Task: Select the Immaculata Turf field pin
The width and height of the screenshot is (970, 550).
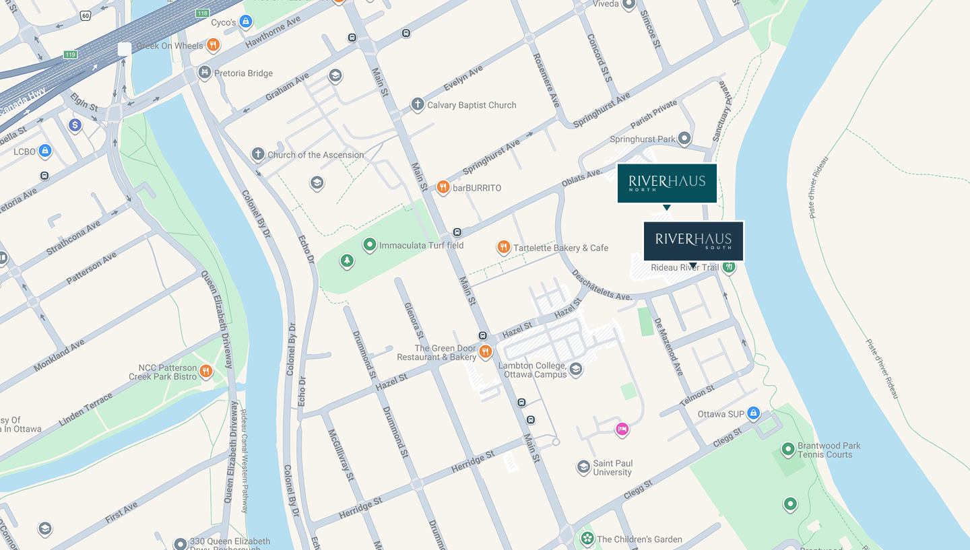Action: point(369,245)
